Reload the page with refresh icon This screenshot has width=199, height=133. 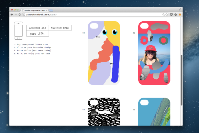[x=20, y=15]
